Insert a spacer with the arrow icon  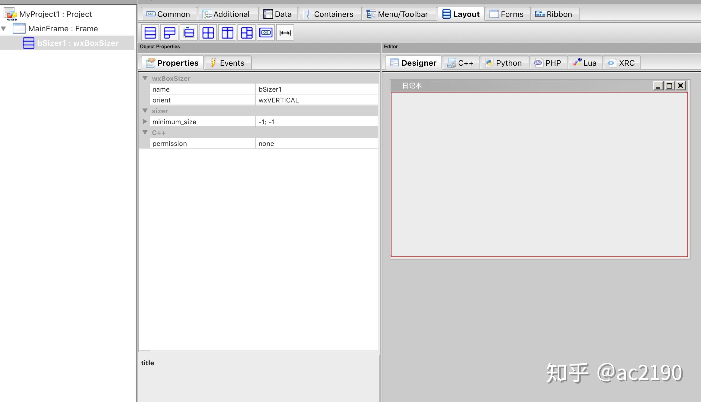285,33
